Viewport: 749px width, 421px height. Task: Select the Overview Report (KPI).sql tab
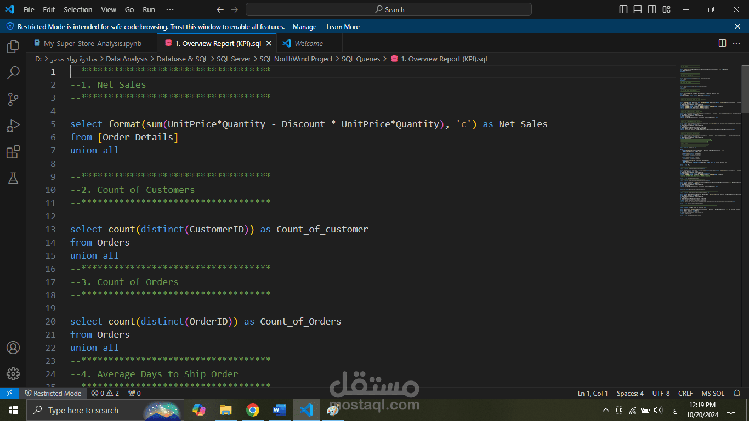click(x=218, y=43)
